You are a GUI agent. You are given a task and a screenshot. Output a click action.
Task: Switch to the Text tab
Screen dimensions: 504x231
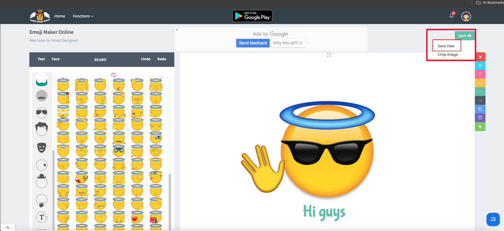click(41, 59)
